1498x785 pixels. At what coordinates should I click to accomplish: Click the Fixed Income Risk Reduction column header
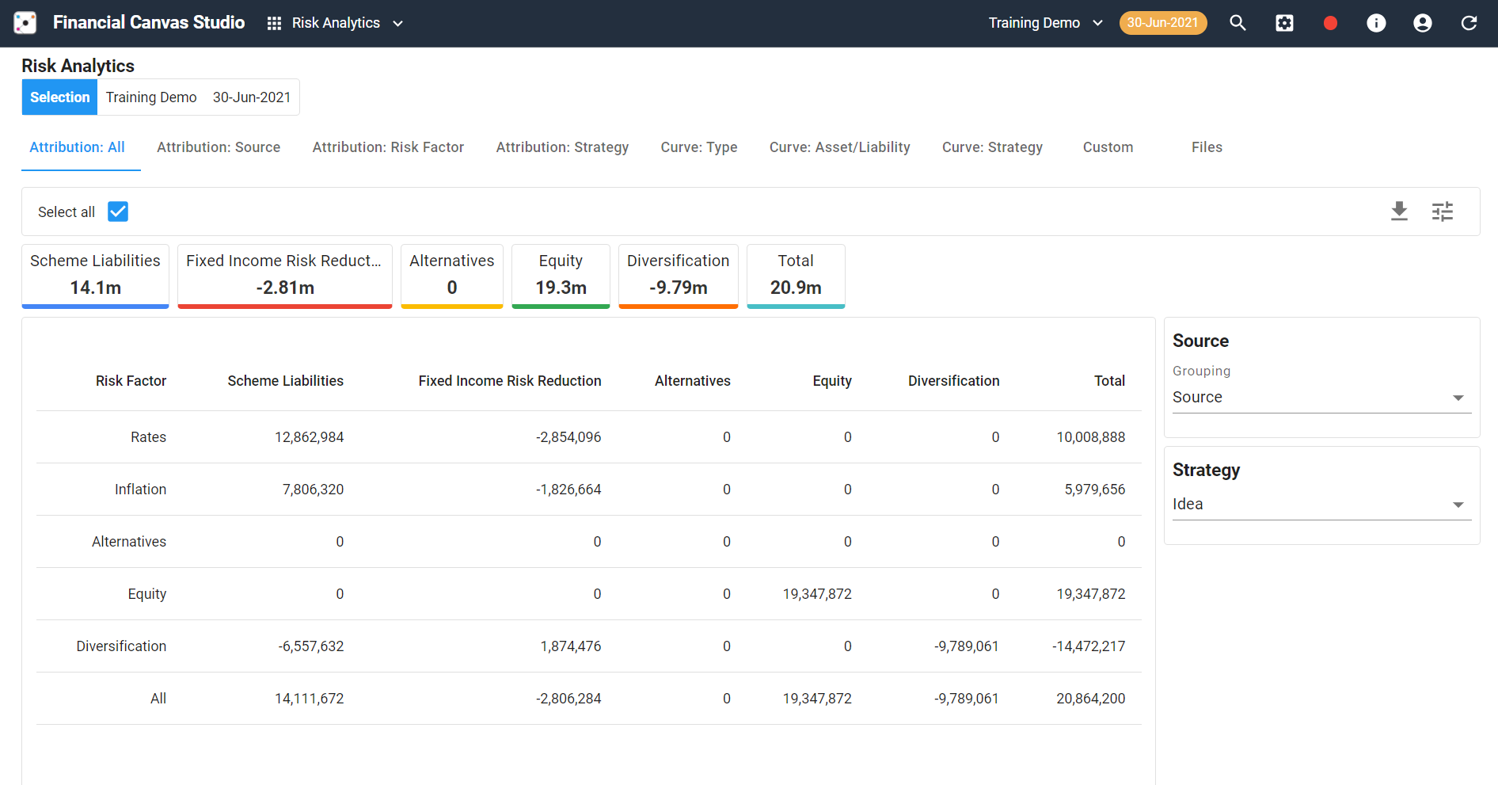click(510, 381)
